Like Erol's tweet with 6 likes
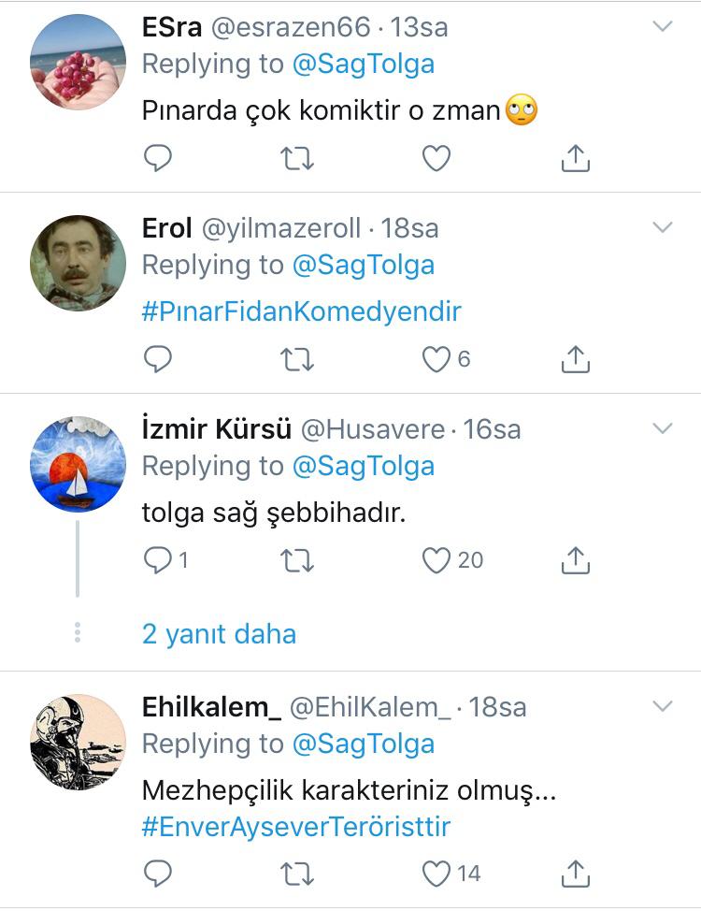This screenshot has width=701, height=911. pyautogui.click(x=436, y=359)
